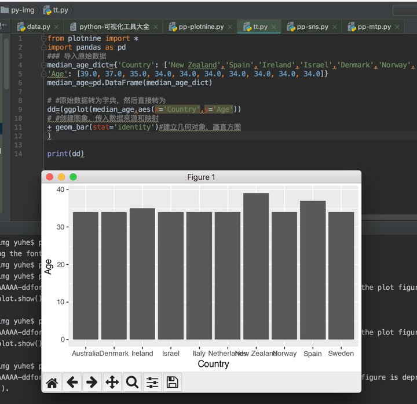The width and height of the screenshot is (417, 404).
Task: Click the New Zealand bar in chart
Action: tap(255, 266)
